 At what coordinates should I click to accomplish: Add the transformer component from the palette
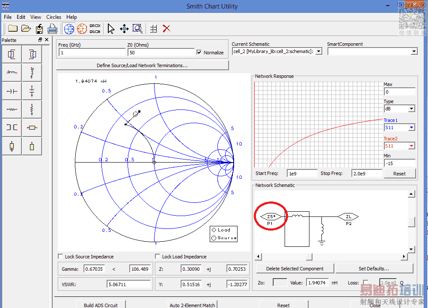(x=12, y=127)
